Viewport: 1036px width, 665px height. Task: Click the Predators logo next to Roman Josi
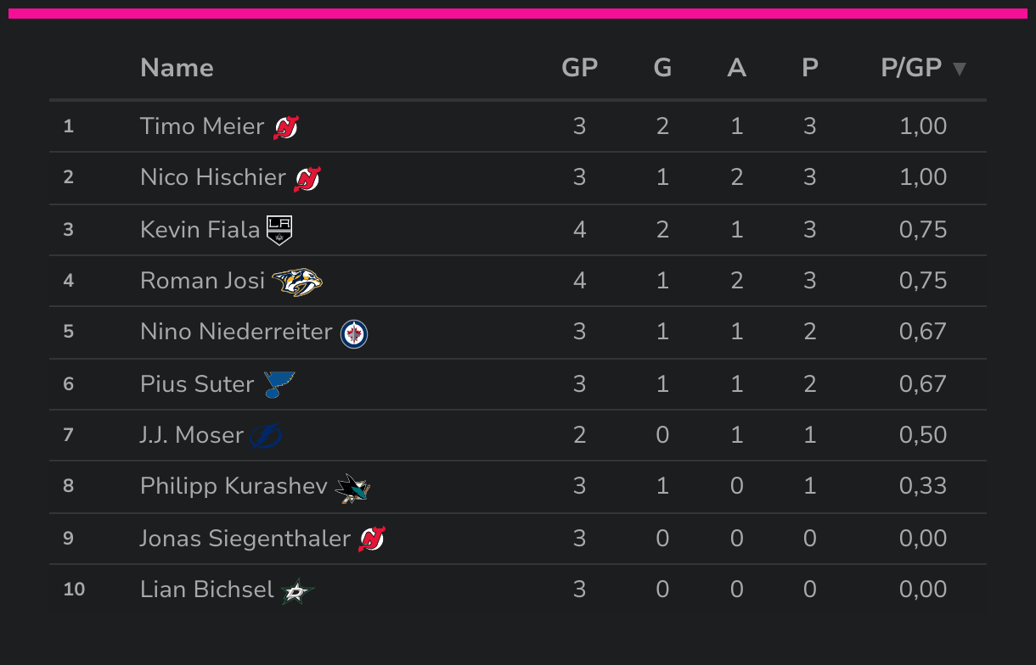[x=297, y=282]
